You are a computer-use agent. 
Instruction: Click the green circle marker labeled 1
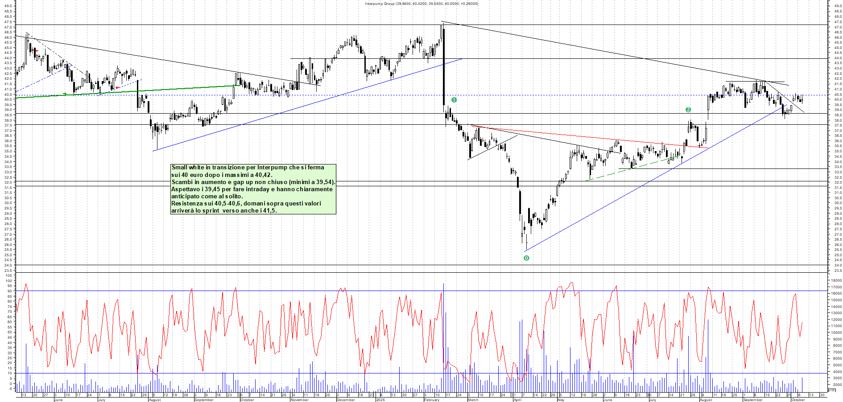pos(454,100)
